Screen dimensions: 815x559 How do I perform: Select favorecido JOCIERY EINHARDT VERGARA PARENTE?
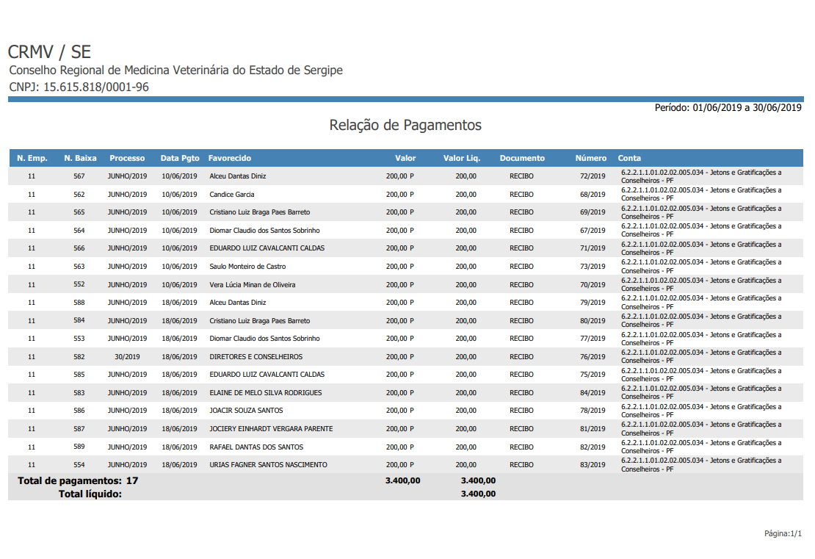271,428
